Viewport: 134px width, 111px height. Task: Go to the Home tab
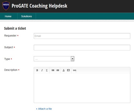pos(8,16)
